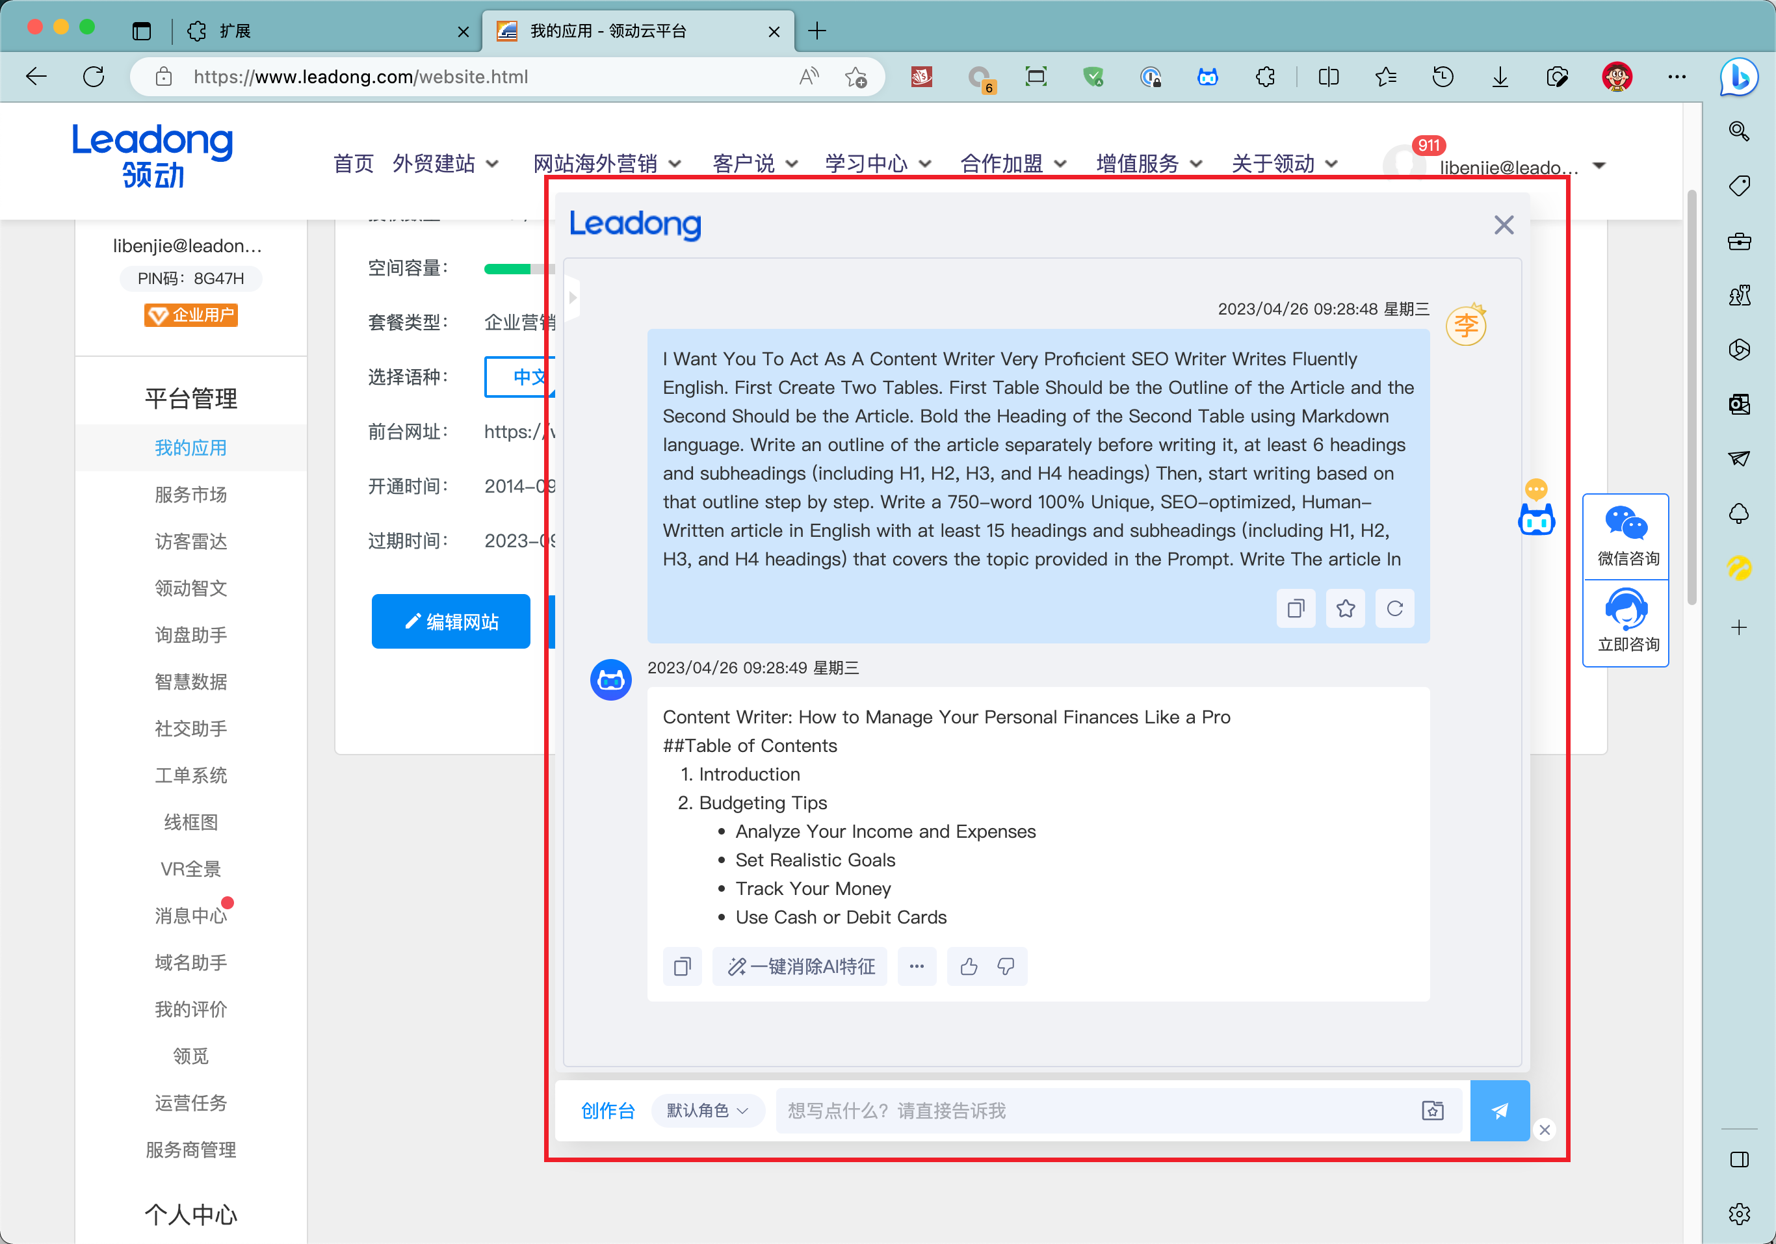This screenshot has height=1244, width=1776.
Task: Open the account email dropdown arrow
Action: point(1600,166)
